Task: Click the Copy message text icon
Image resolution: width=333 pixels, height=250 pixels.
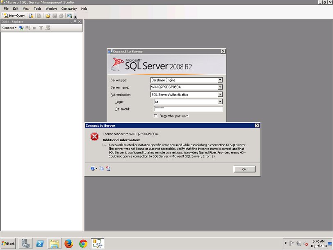Action: tap(102, 169)
